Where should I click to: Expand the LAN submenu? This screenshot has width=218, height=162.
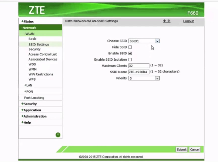coord(28,85)
